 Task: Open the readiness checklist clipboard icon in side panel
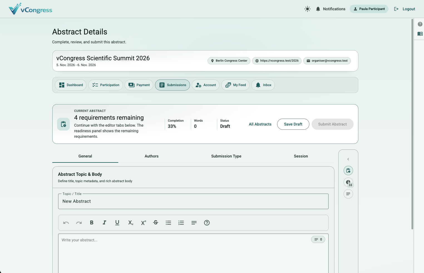(x=348, y=171)
